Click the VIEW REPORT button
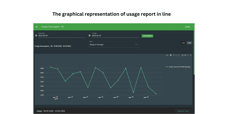This screenshot has width=228, height=114. 147,36
